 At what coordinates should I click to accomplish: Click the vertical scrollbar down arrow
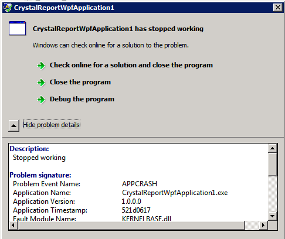[x=273, y=216]
